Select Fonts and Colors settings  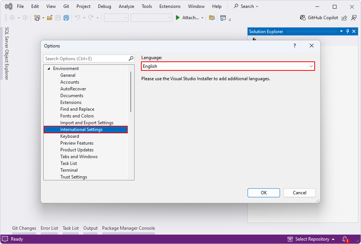pos(77,116)
